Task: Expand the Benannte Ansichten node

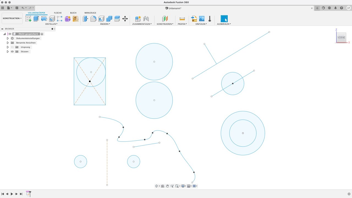Action: (8, 43)
